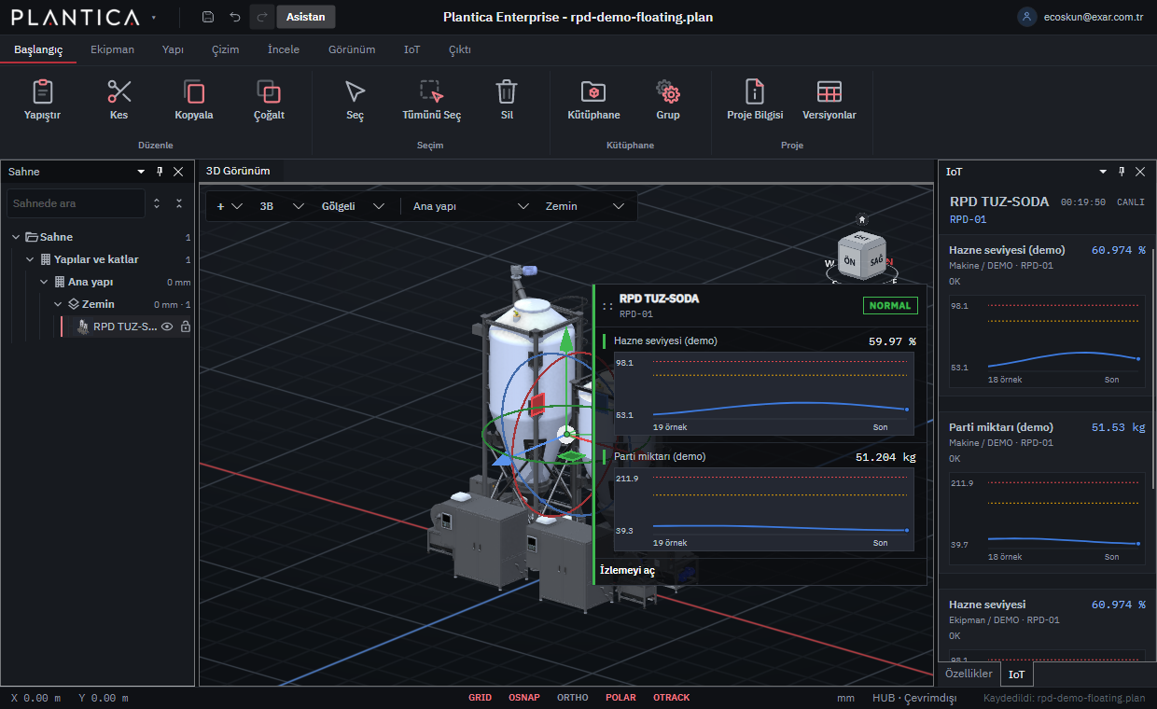Switch to the Çizim ribbon tab
This screenshot has height=709, width=1157.
point(225,49)
